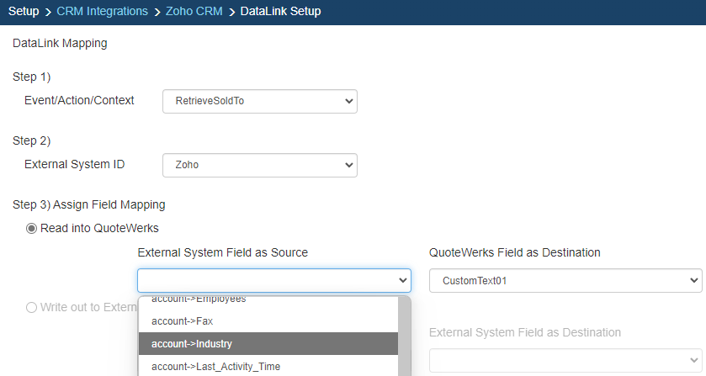Click the Setup breadcrumb link
Screen dimensions: 706x376
coord(24,12)
